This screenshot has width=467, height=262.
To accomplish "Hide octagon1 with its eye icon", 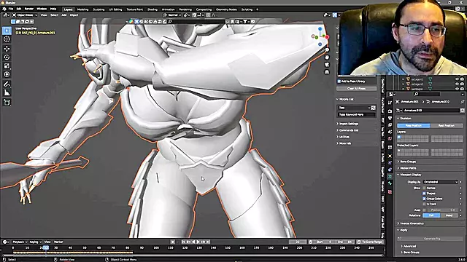I will tap(457, 79).
